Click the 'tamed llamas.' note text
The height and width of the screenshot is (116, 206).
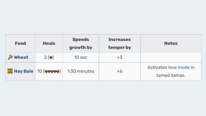click(171, 76)
